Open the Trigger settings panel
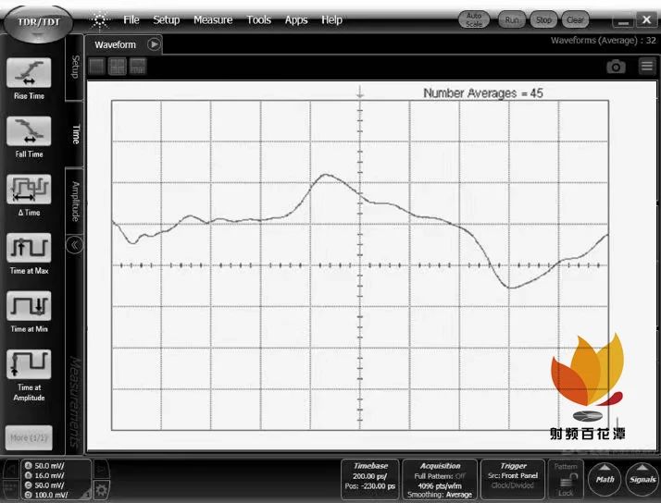661x503 pixels. [x=513, y=480]
